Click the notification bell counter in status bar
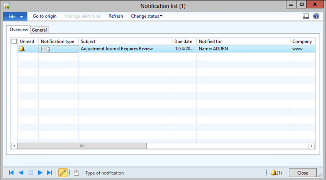This screenshot has width=326, height=180. point(276,173)
